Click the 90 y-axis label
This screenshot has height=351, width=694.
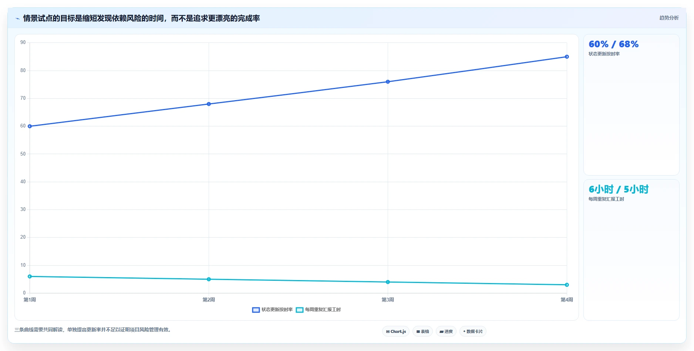click(23, 42)
